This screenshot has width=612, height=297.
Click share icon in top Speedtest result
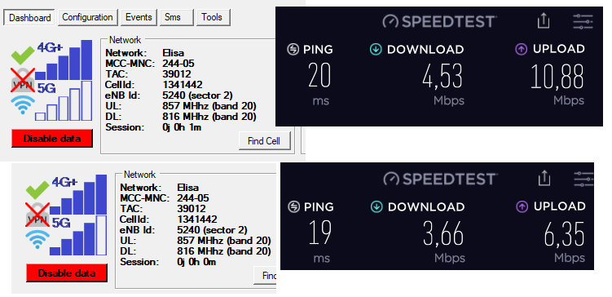click(544, 20)
